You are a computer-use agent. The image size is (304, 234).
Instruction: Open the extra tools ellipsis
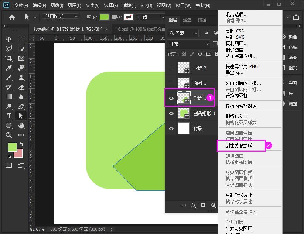21,135
